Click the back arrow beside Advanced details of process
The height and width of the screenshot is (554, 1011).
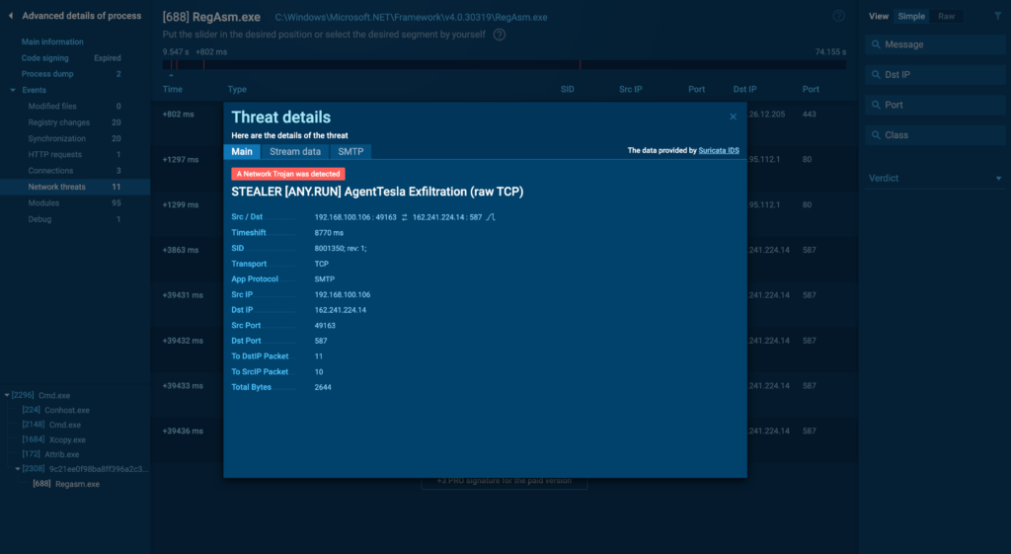point(11,16)
